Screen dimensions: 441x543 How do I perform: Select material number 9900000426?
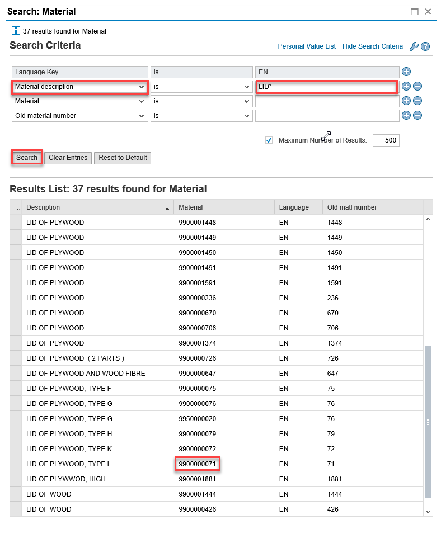(197, 509)
